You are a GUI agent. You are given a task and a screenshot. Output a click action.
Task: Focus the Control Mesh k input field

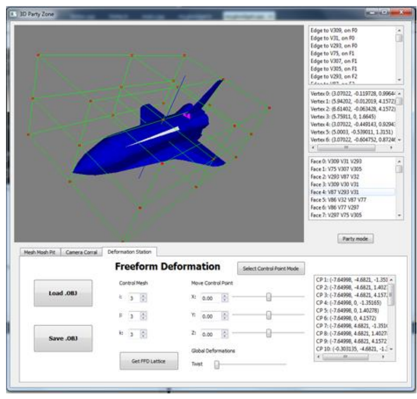pyautogui.click(x=135, y=334)
